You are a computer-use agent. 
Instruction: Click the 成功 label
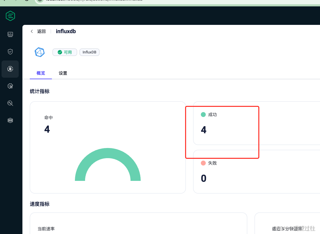tap(213, 115)
